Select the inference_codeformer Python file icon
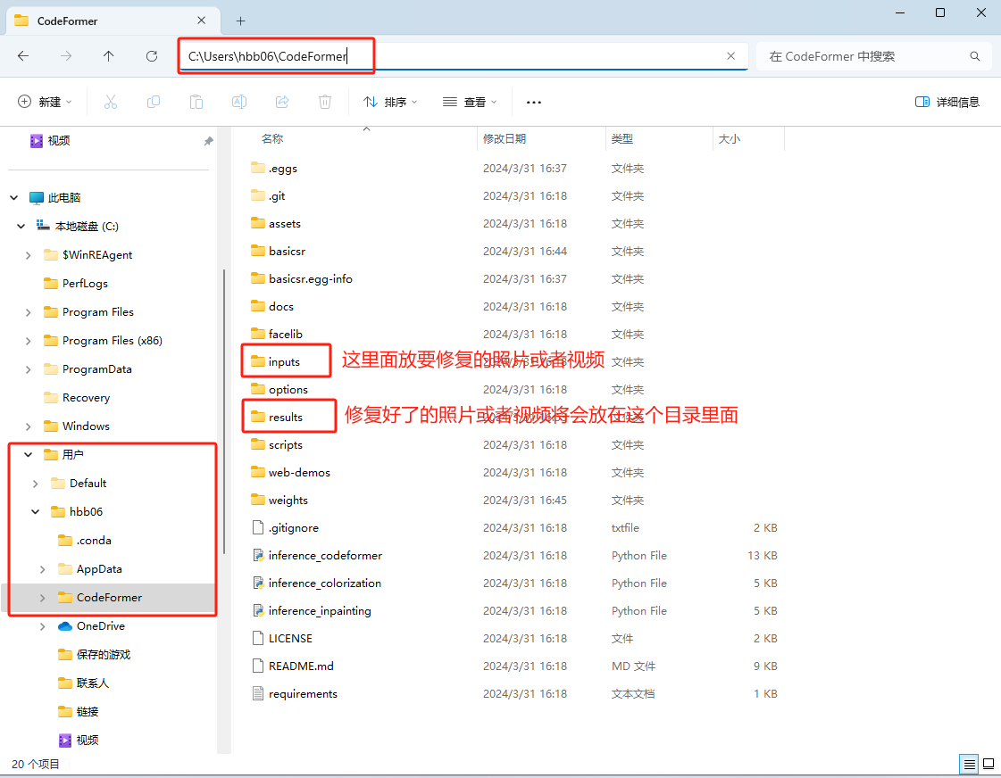 point(258,556)
